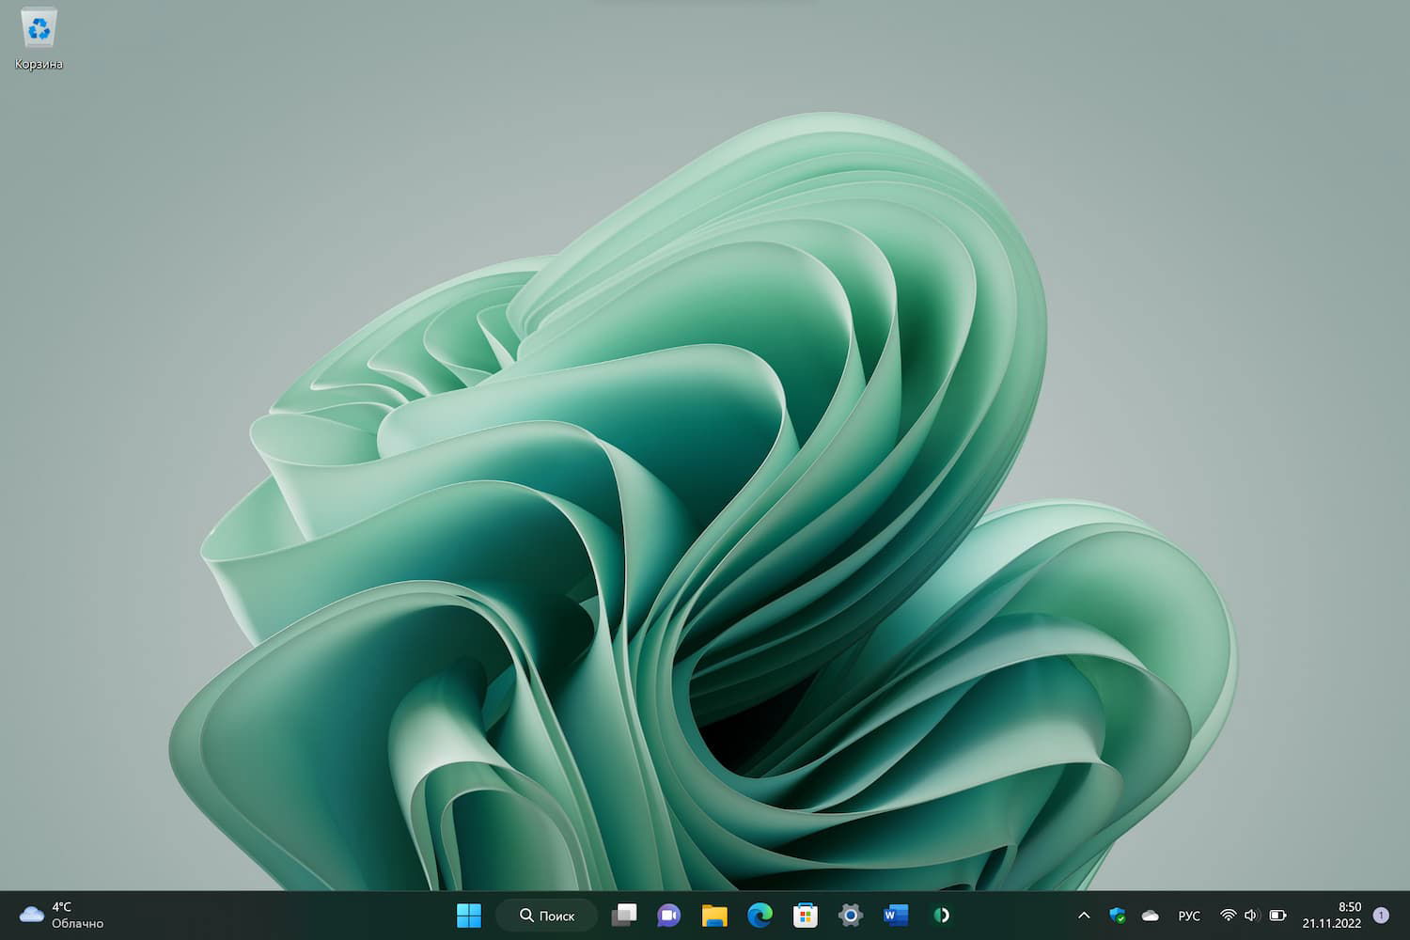Open Windows Security shield tray icon

1117,915
